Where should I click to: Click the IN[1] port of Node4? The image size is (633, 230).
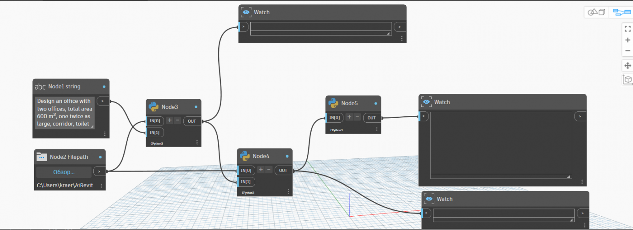click(x=246, y=182)
